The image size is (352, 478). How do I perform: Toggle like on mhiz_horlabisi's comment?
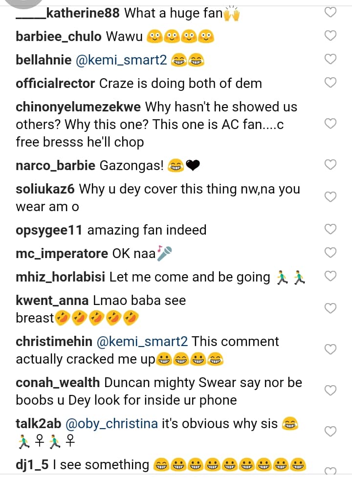(331, 276)
